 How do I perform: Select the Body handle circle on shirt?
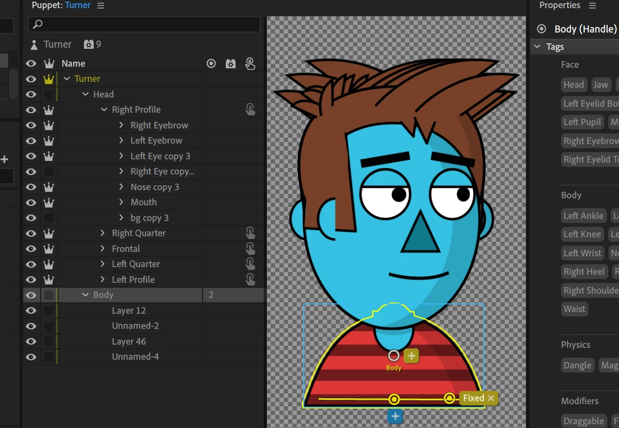(x=394, y=356)
